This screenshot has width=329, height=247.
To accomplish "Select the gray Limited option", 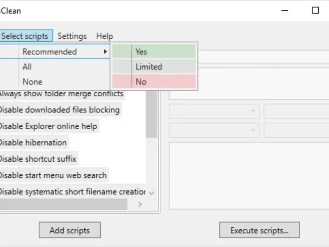I will point(154,67).
